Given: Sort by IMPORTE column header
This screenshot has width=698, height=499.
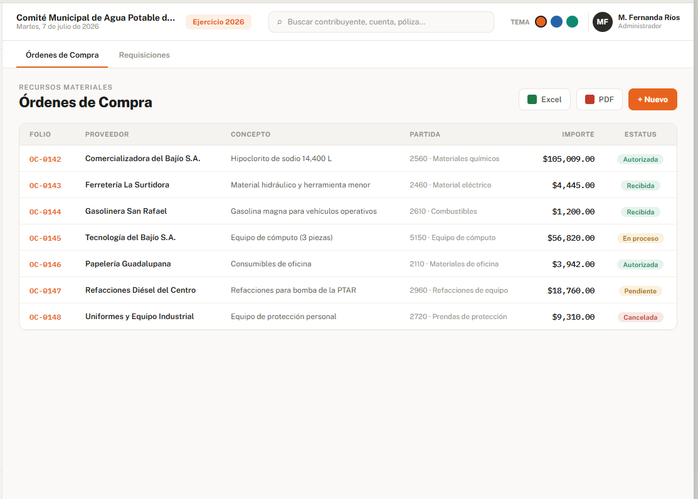Looking at the screenshot, I should click(578, 134).
